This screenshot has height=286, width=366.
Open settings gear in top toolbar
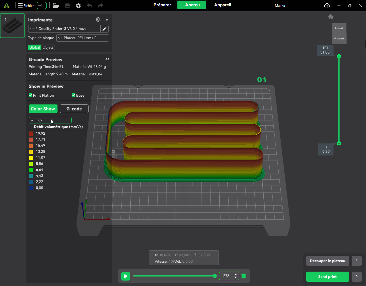pyautogui.click(x=78, y=5)
